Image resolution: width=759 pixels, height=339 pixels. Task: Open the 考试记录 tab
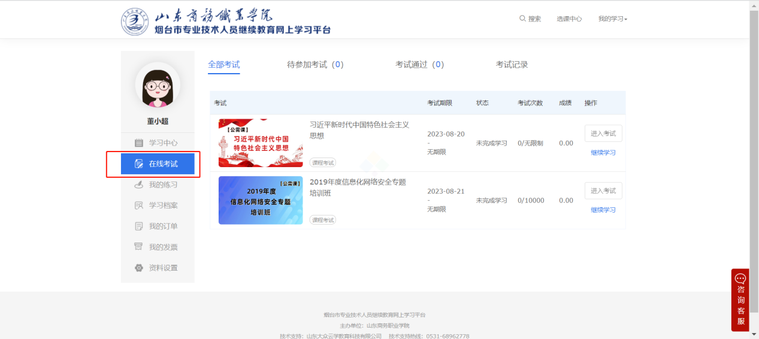512,65
